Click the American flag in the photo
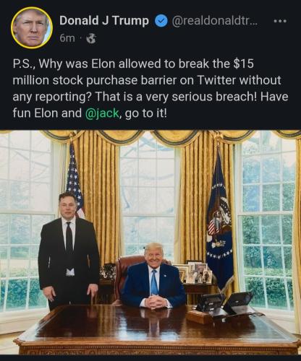Viewport: 301px width, 361px height. [x=75, y=183]
